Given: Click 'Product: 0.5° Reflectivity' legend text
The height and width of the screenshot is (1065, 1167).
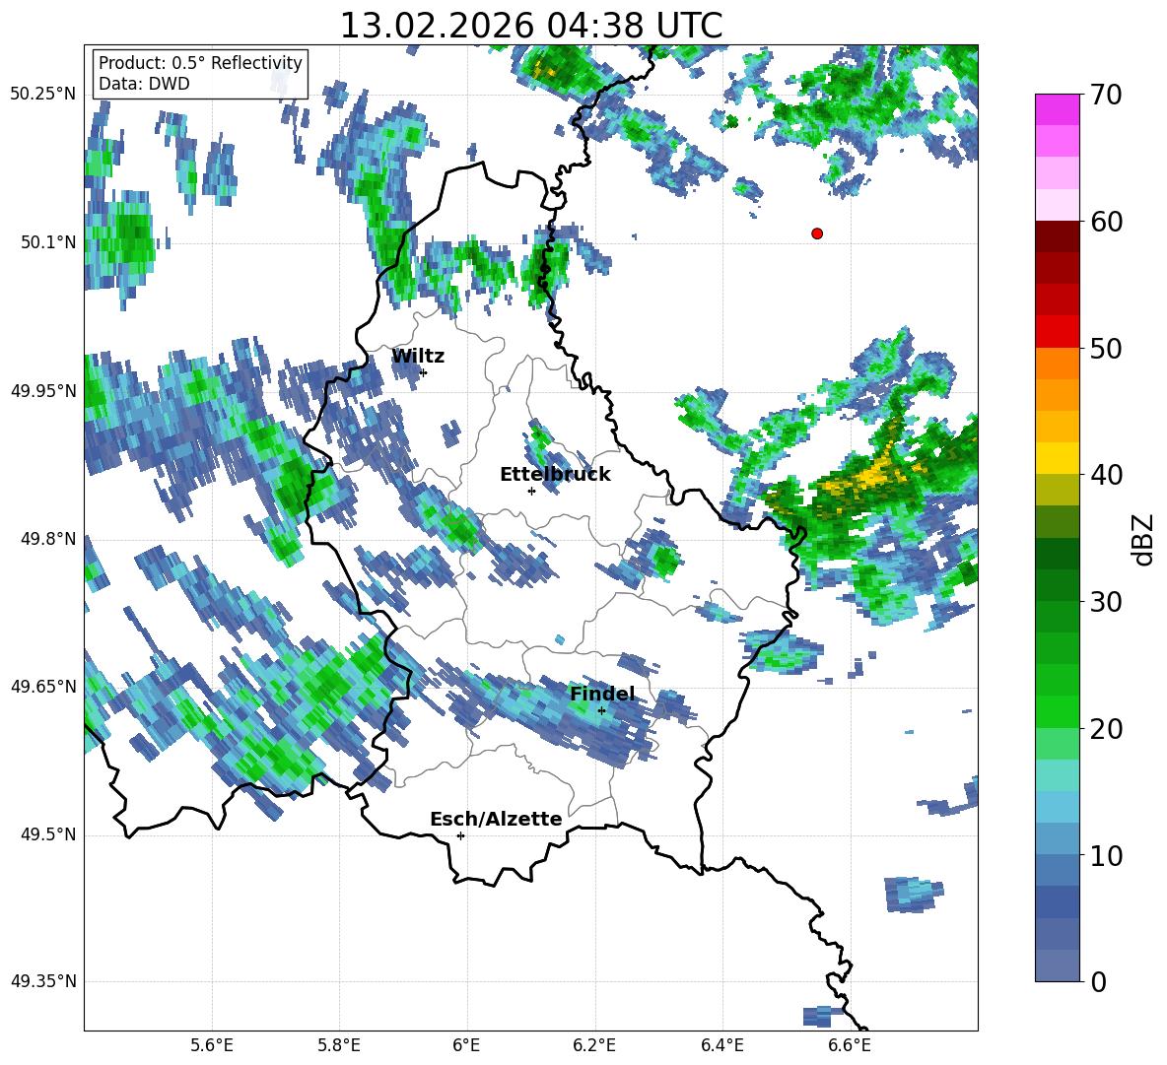Looking at the screenshot, I should [200, 63].
